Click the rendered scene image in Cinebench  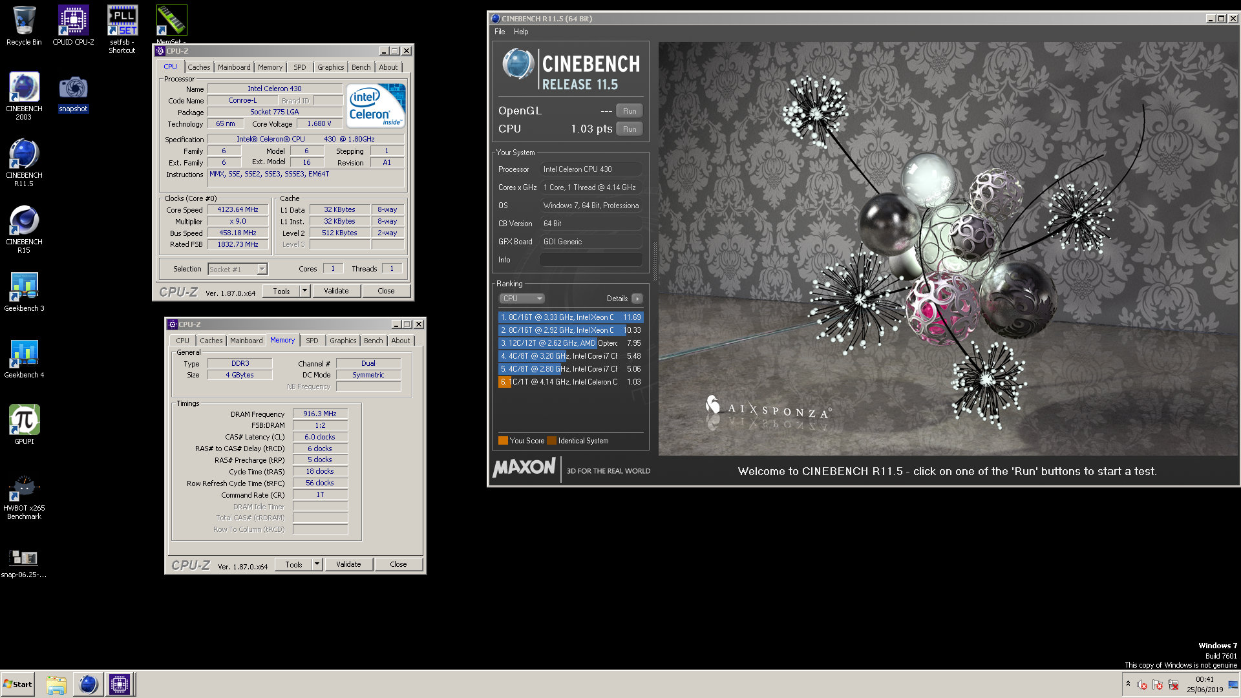[x=948, y=249]
